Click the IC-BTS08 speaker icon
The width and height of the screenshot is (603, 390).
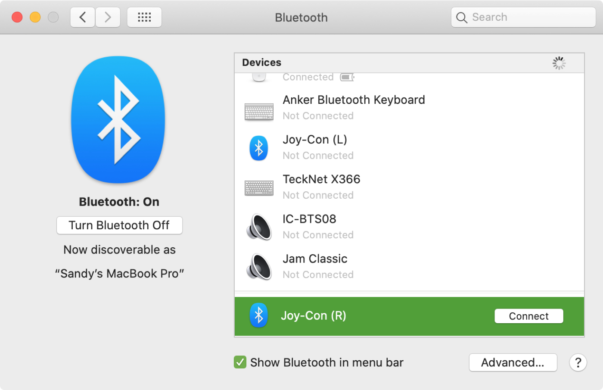click(x=259, y=227)
